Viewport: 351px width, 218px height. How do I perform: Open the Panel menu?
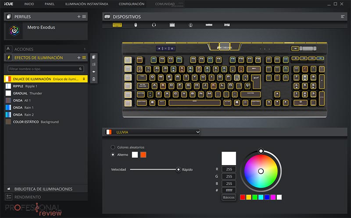pos(50,4)
